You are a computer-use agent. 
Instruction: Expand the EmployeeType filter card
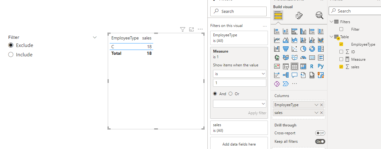tap(239, 38)
